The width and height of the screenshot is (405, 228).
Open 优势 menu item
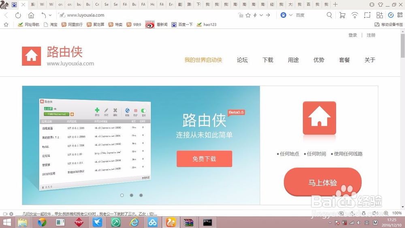click(319, 60)
